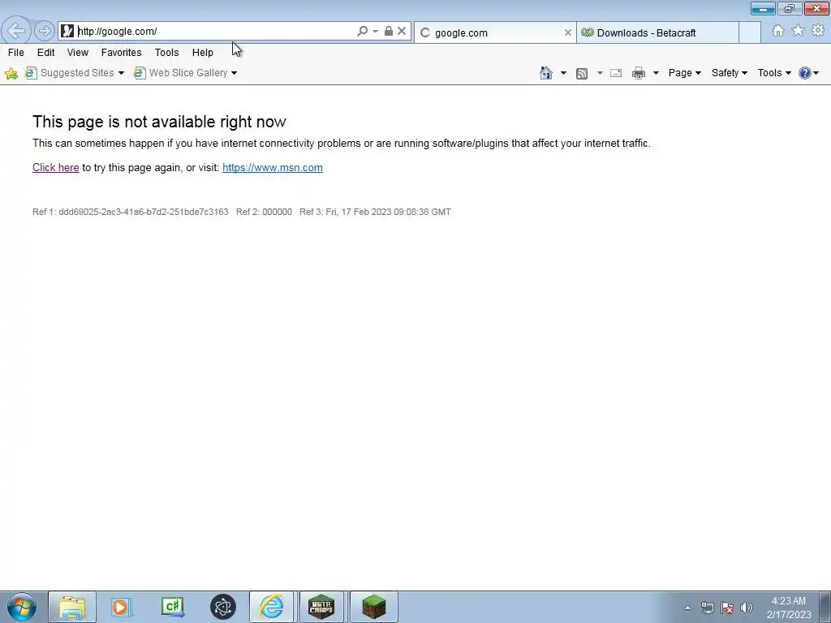Click the volume speaker tray icon
The height and width of the screenshot is (623, 831).
pos(747,608)
